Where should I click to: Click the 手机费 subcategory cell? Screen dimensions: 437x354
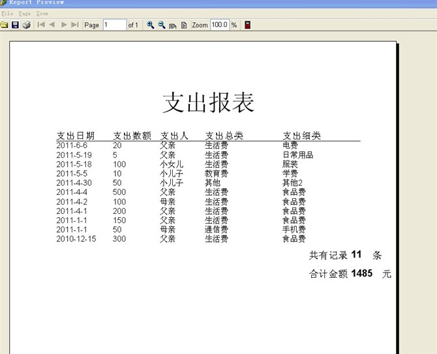(294, 229)
